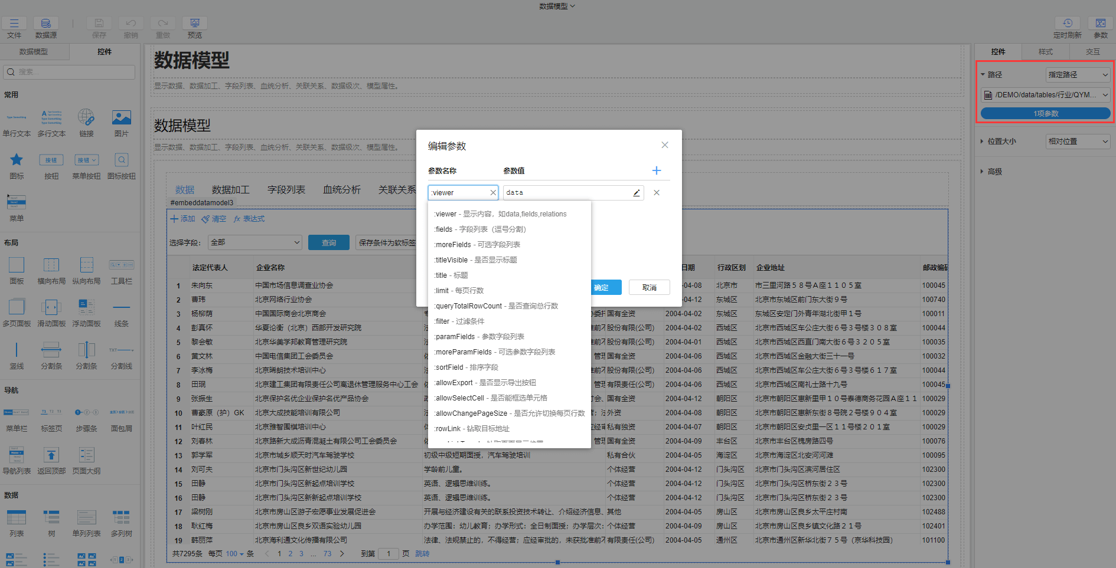Click the 1项参数 button
This screenshot has width=1116, height=568.
click(x=1045, y=113)
